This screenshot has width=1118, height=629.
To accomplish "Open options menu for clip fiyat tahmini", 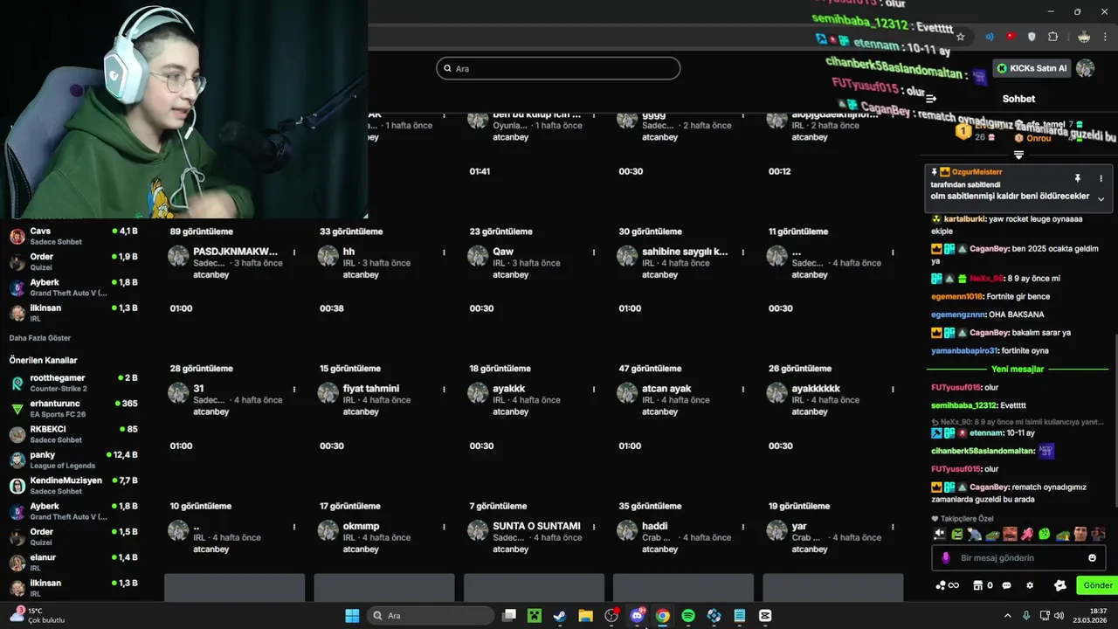I will click(444, 390).
